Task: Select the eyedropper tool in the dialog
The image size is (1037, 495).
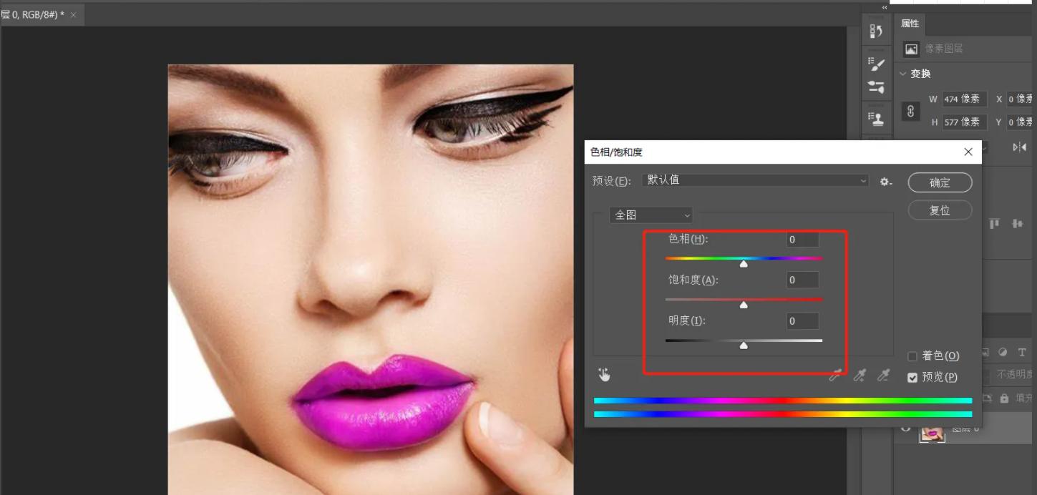Action: [835, 375]
